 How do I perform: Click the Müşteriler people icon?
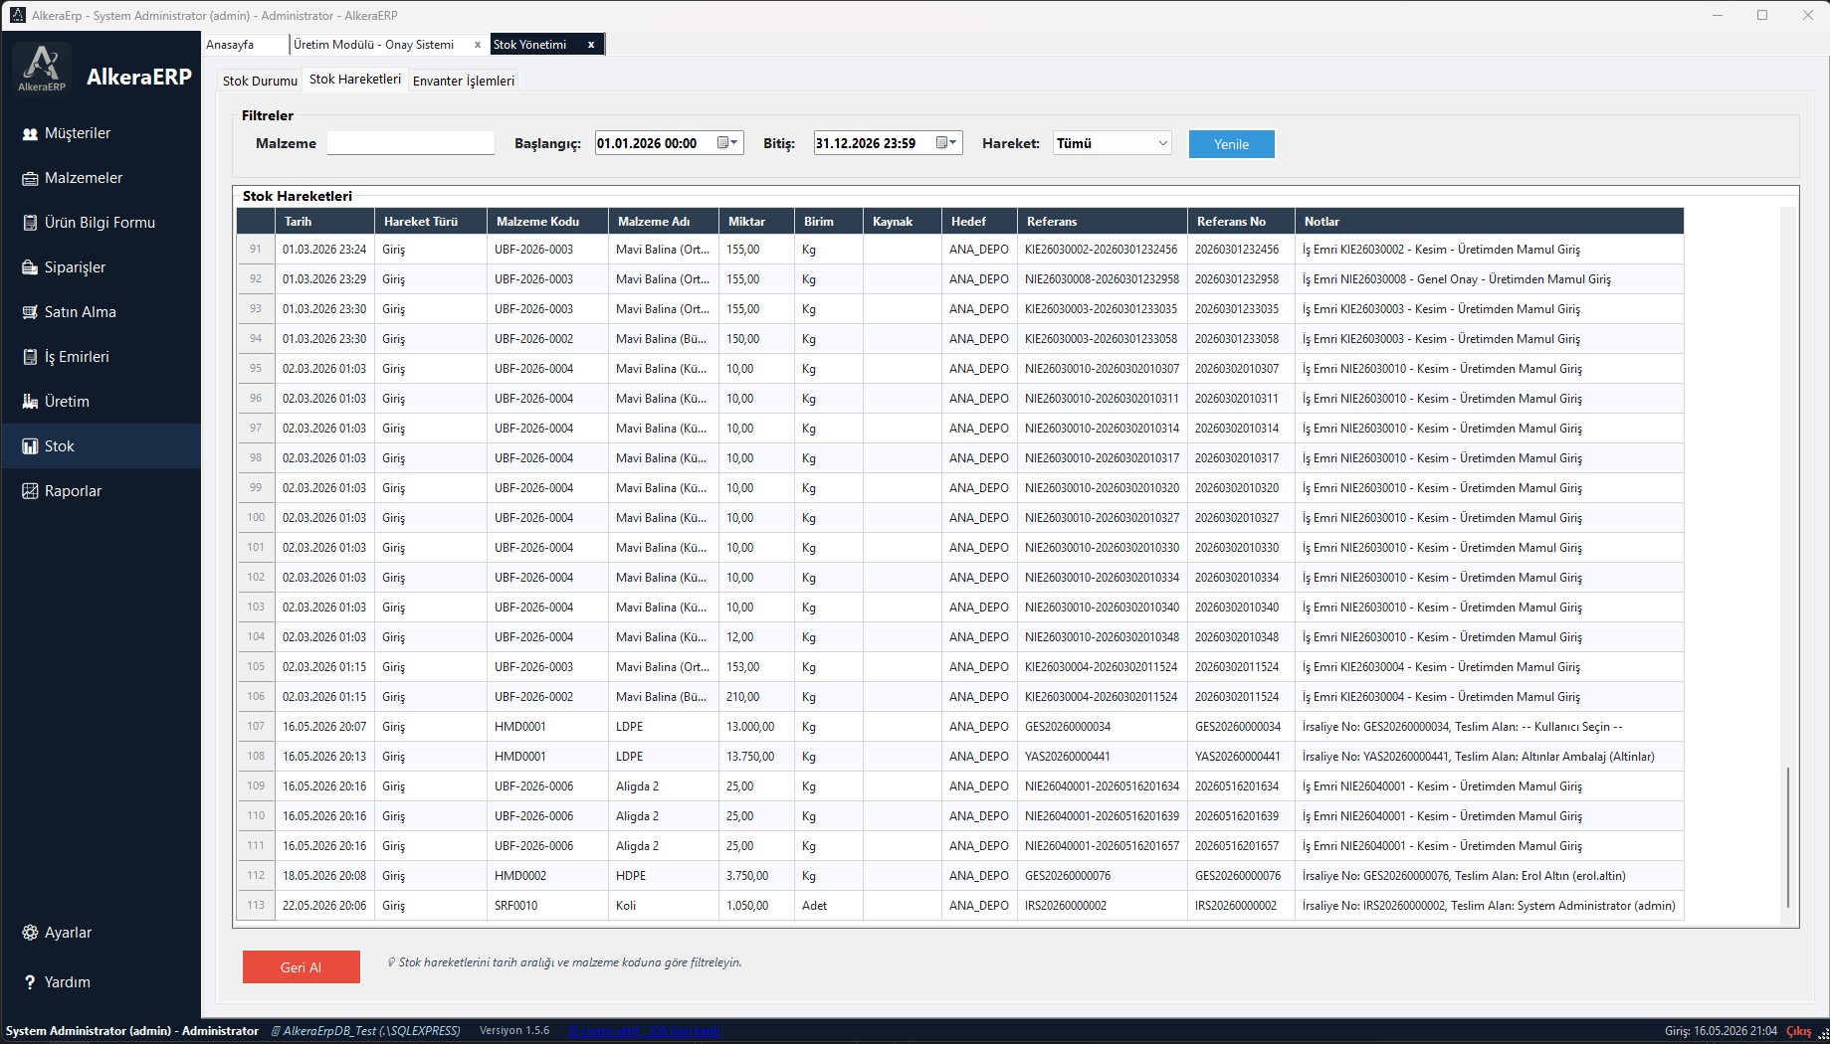pyautogui.click(x=30, y=133)
